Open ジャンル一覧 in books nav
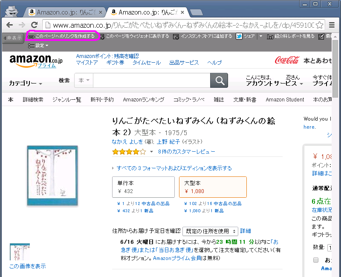This screenshot has width=341, height=277. point(67,100)
